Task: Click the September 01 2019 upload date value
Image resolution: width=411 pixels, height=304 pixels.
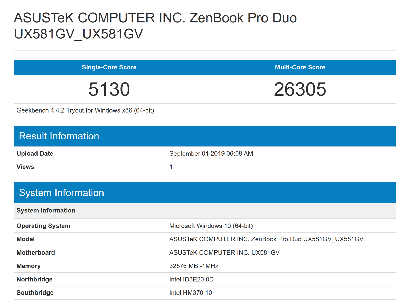Action: [211, 154]
